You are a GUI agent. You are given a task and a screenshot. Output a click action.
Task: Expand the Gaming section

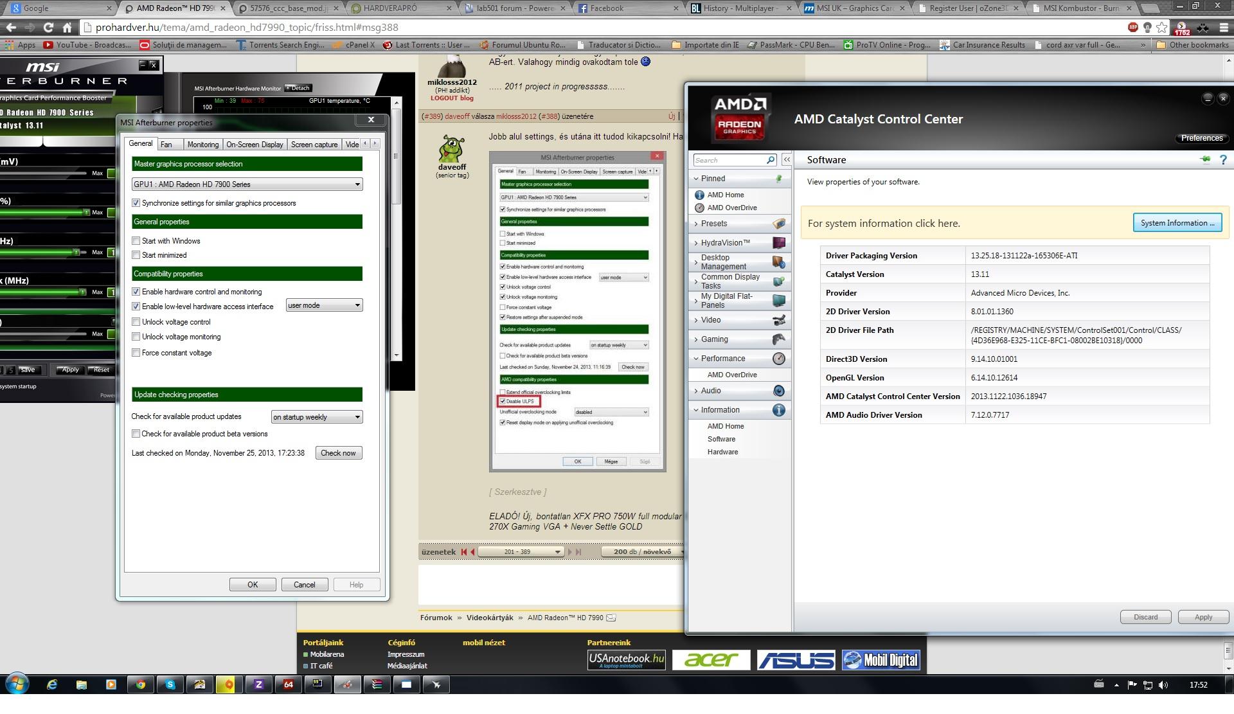tap(696, 339)
